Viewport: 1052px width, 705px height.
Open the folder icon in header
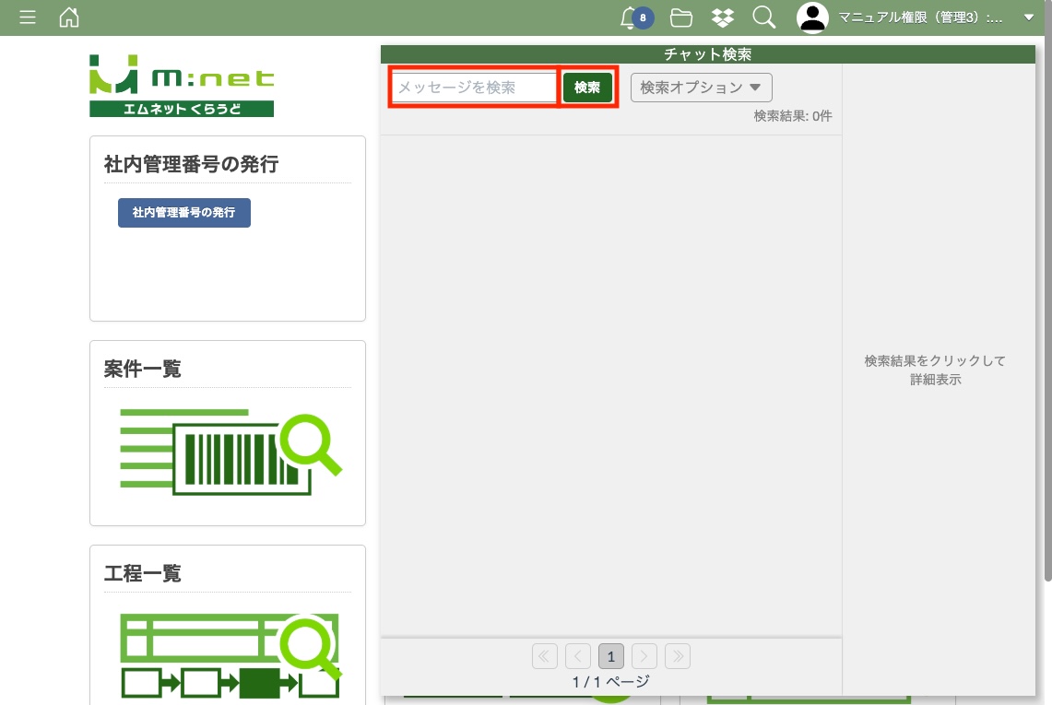(681, 18)
